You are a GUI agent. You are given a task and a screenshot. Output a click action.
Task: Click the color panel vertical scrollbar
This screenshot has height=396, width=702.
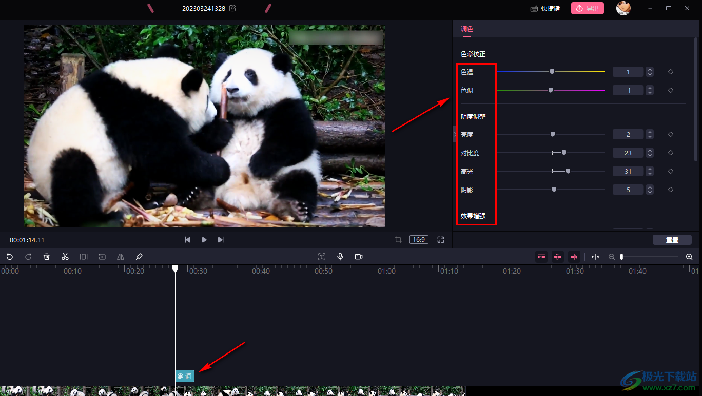point(696,100)
